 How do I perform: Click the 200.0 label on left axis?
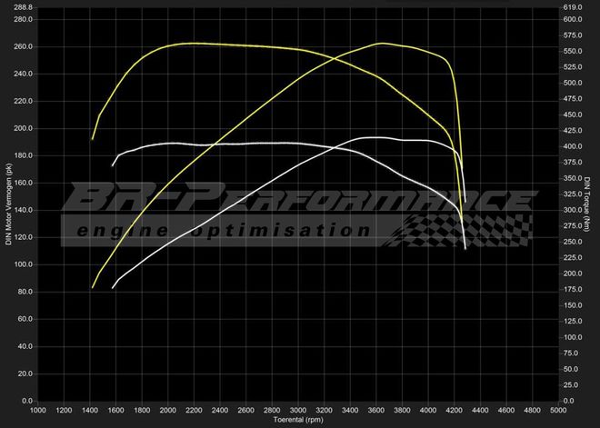24,128
